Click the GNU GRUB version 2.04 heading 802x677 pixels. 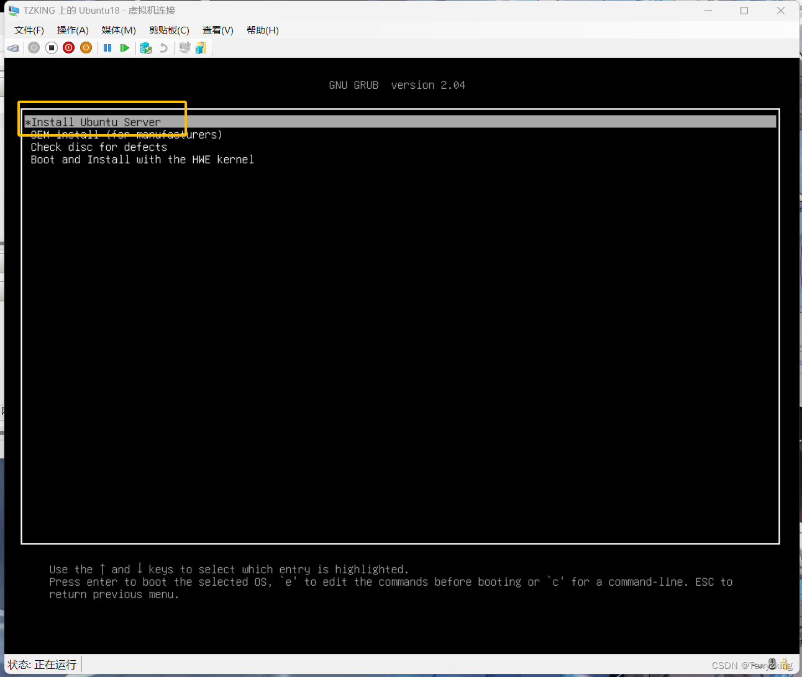point(397,85)
